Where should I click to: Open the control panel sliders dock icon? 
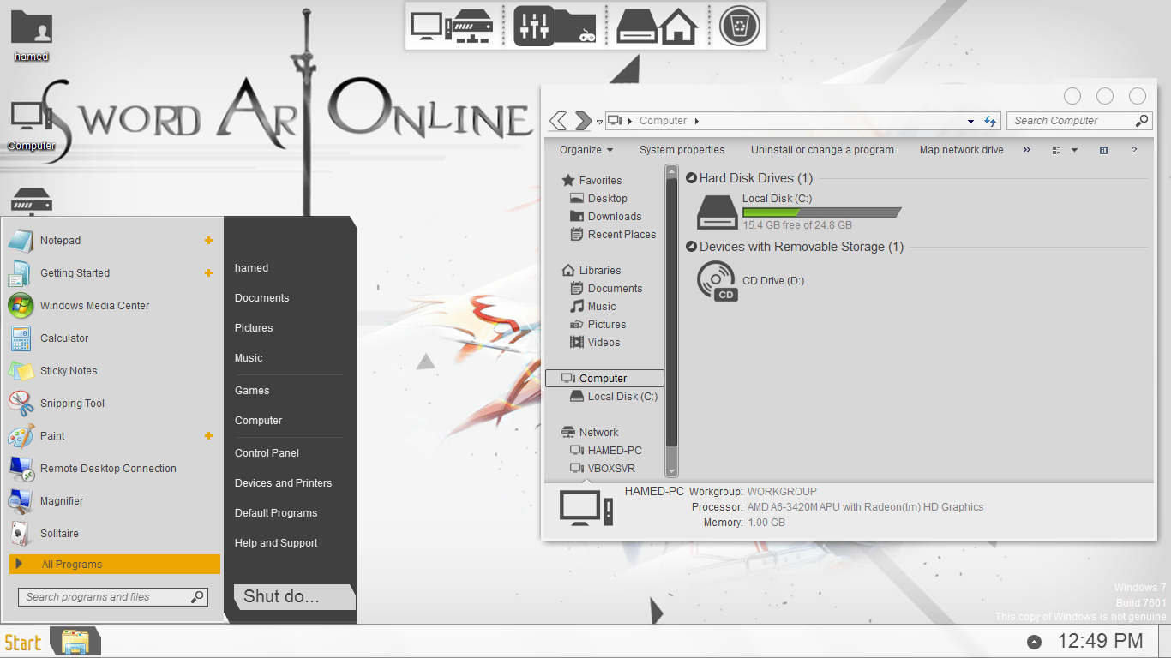tap(533, 26)
